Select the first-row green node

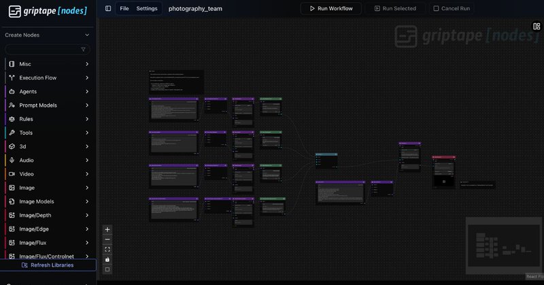point(271,107)
